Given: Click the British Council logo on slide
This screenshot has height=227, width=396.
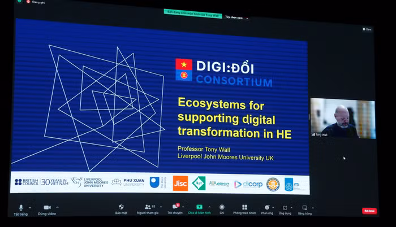Looking at the screenshot, I should click(27, 182).
